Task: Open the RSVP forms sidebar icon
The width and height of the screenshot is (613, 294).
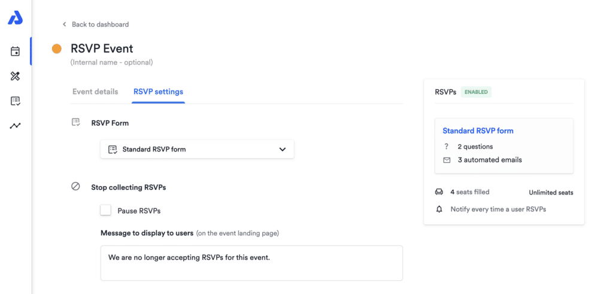Action: click(15, 101)
